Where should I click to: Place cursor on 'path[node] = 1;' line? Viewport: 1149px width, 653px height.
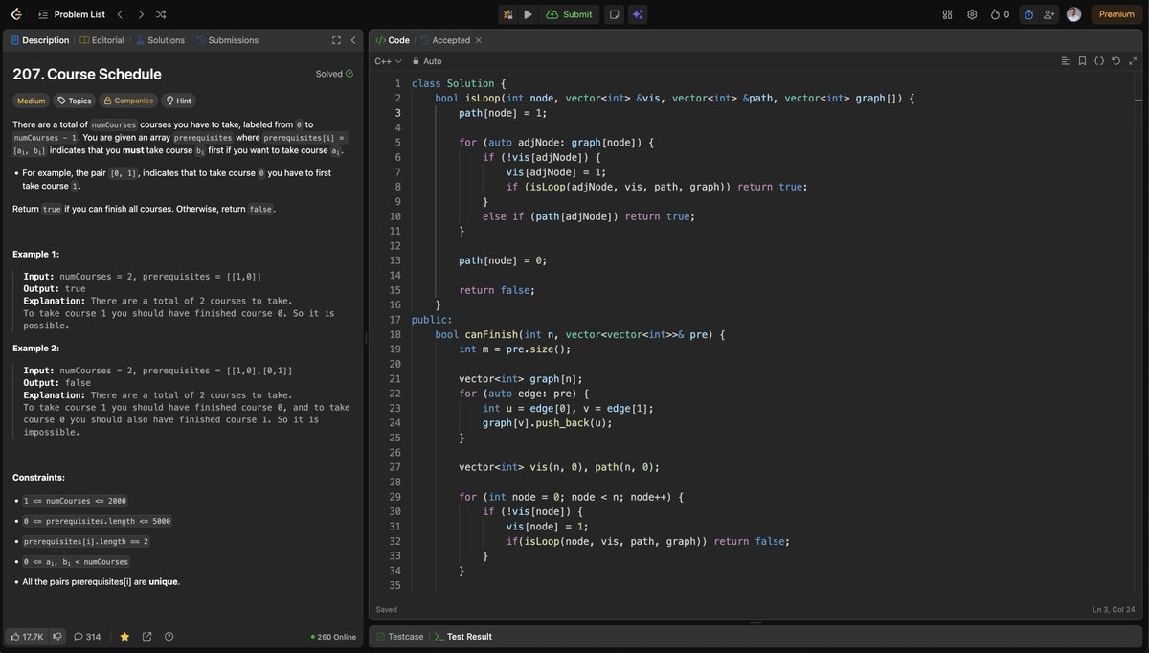502,113
